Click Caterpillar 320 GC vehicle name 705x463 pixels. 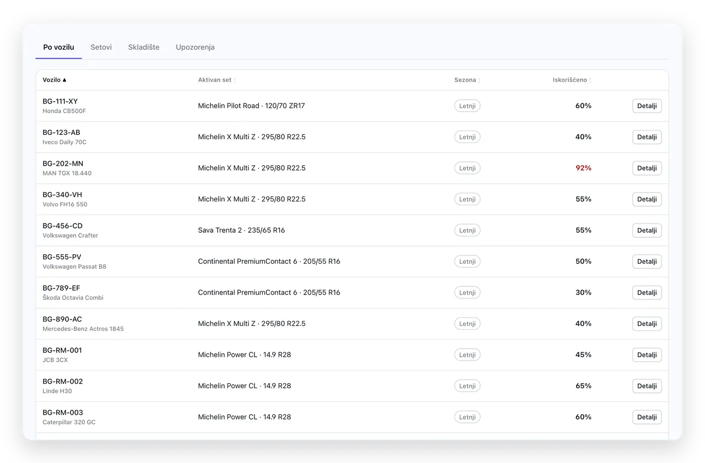(x=69, y=422)
